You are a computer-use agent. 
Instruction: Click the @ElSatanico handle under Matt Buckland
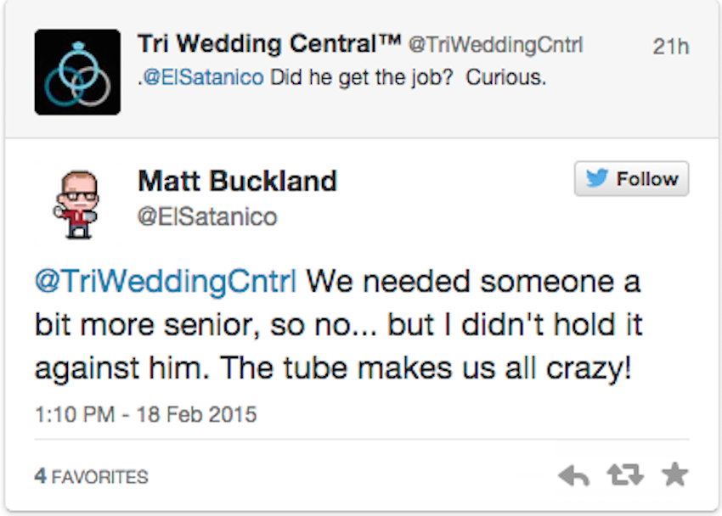point(207,216)
